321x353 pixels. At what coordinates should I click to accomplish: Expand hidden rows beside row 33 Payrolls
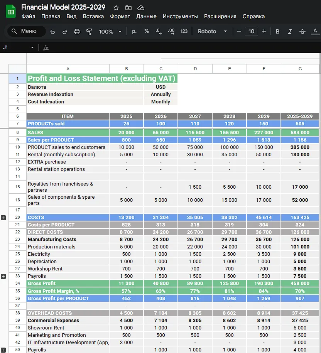pos(3,277)
